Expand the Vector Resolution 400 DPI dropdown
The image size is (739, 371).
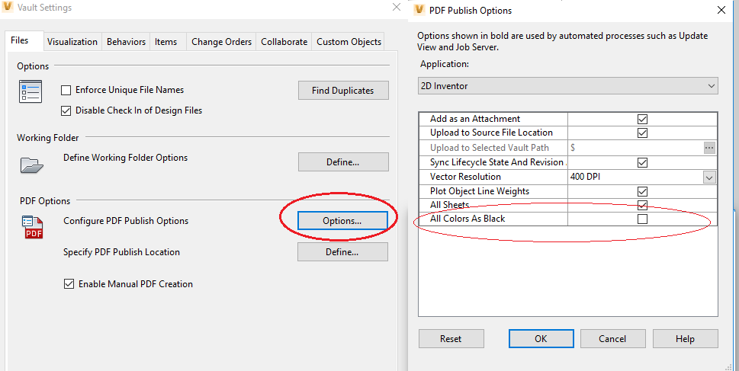tap(709, 178)
